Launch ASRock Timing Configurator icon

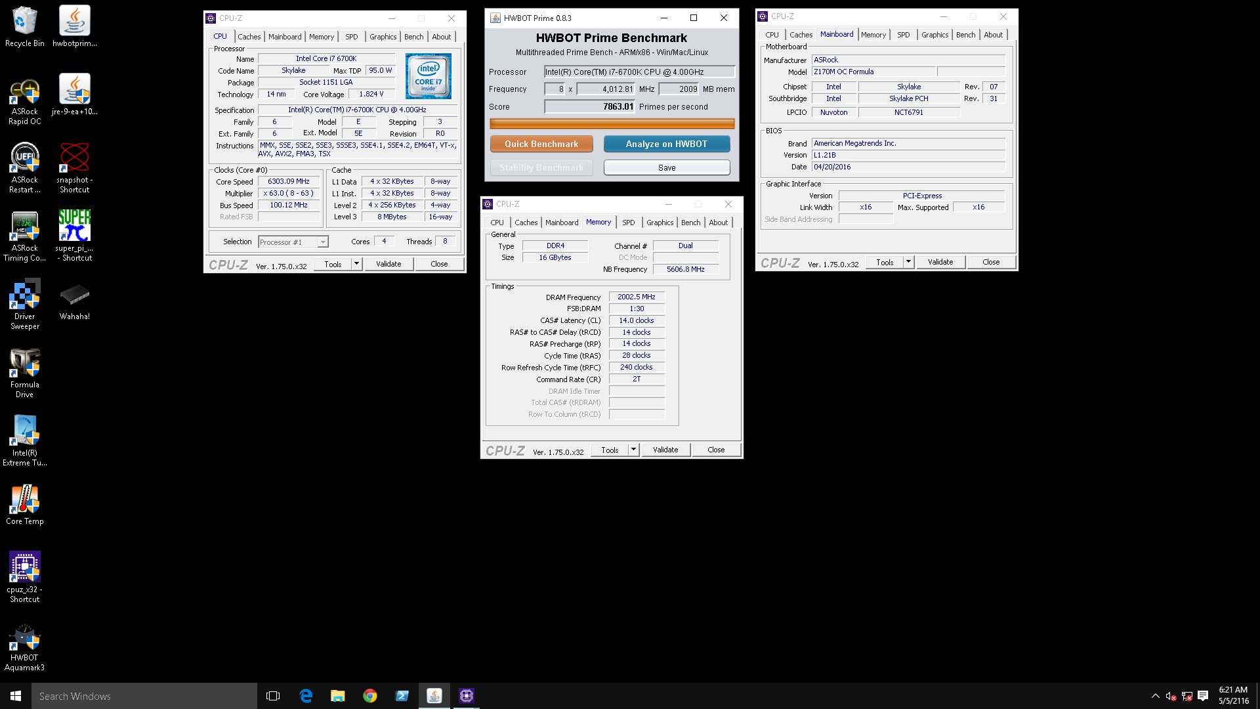(x=25, y=237)
